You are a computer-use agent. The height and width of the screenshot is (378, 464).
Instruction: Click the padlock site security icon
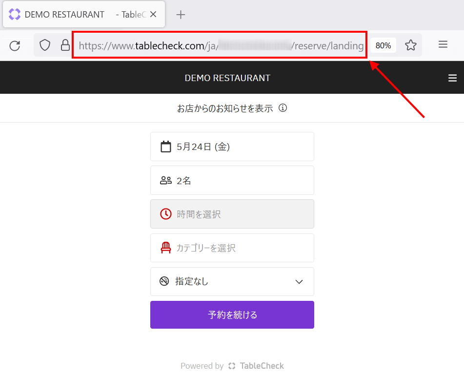(x=65, y=45)
